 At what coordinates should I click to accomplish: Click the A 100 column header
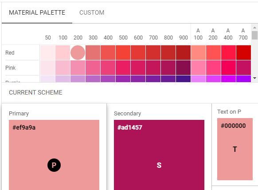(198, 34)
